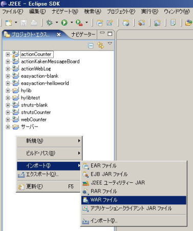
Task: Close the Project Explorer tab with X
Action: tap(59, 35)
